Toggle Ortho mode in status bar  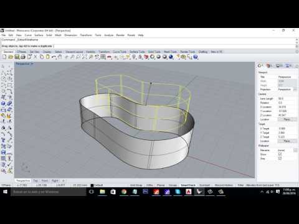(149, 185)
